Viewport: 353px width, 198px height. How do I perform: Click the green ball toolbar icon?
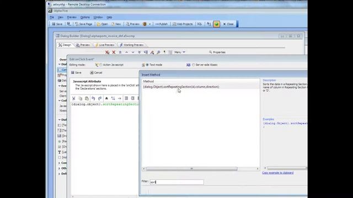click(217, 24)
